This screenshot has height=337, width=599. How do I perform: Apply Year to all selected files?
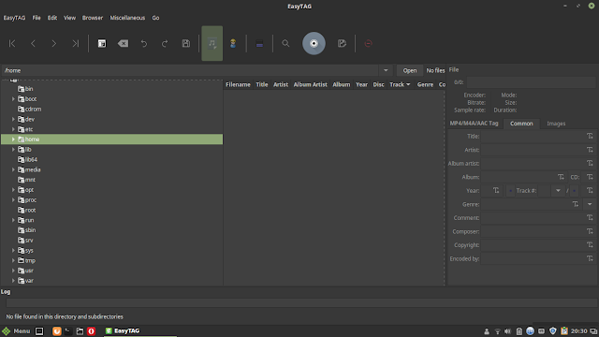click(x=496, y=190)
